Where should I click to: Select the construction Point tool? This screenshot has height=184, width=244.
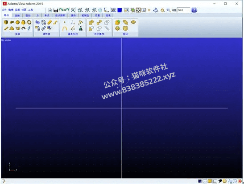65,23
